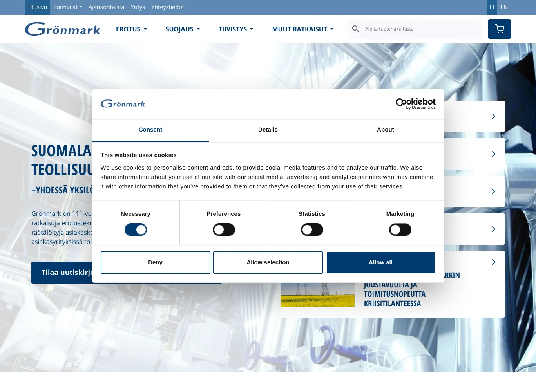Enable the Preferences cookie toggle
Viewport: 536px width, 372px height.
pos(224,229)
